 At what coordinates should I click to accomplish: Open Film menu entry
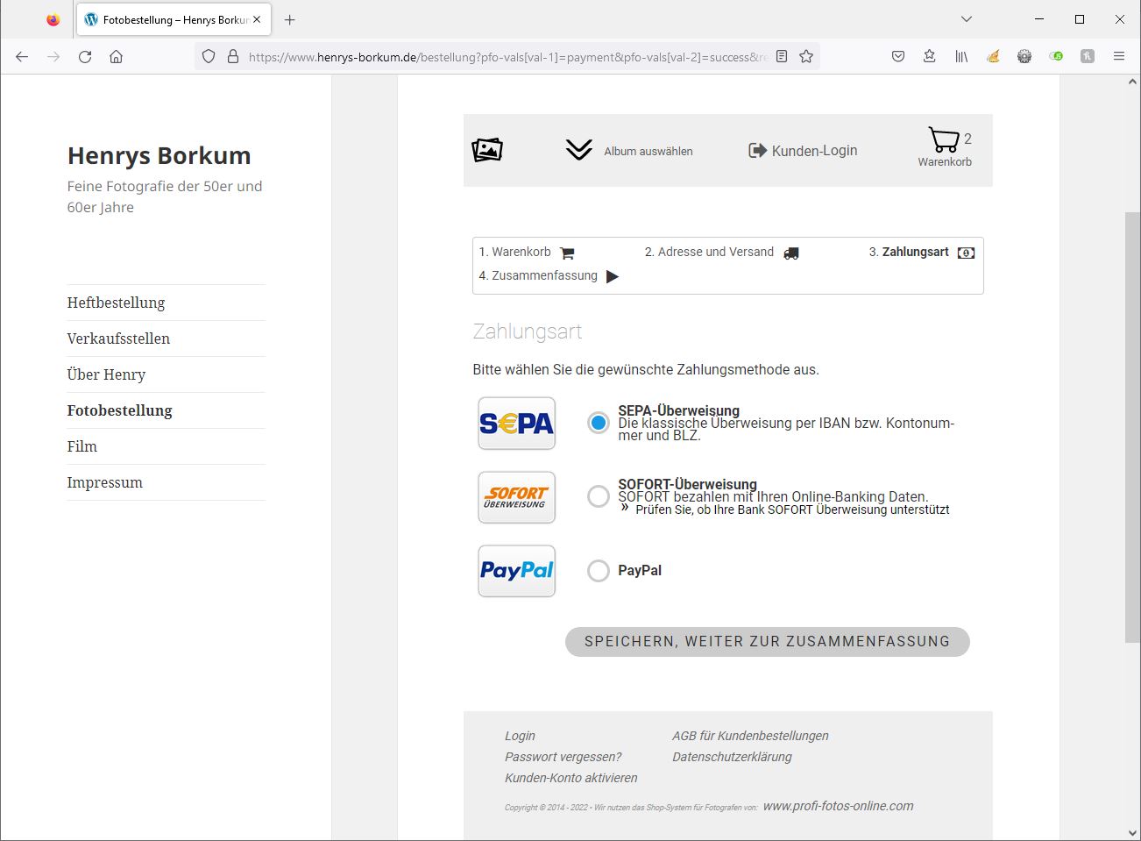point(81,446)
